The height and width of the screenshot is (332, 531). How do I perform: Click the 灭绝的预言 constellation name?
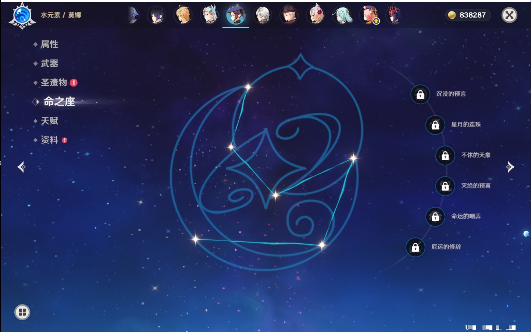point(476,186)
